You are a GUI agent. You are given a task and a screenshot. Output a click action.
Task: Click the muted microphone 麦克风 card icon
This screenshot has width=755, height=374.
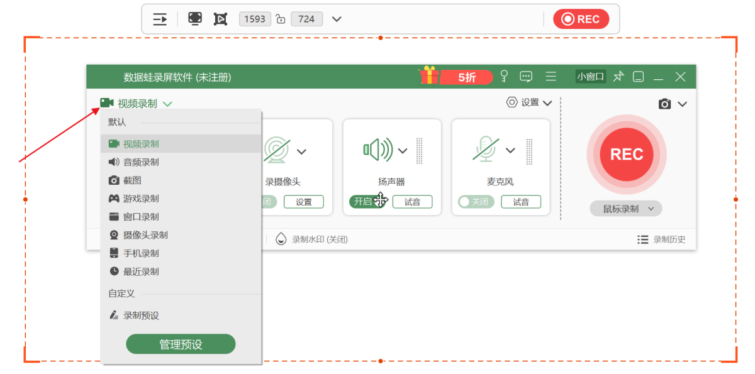click(x=486, y=150)
